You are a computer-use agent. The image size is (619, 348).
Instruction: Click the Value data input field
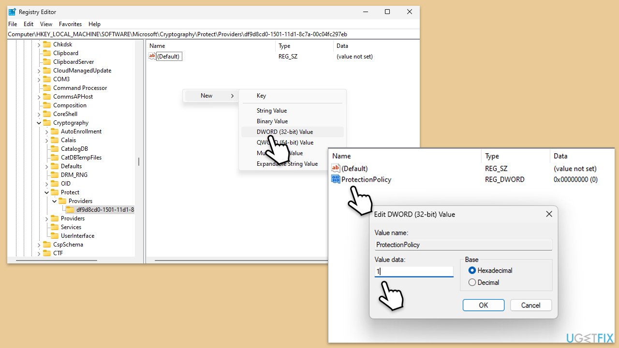point(414,271)
